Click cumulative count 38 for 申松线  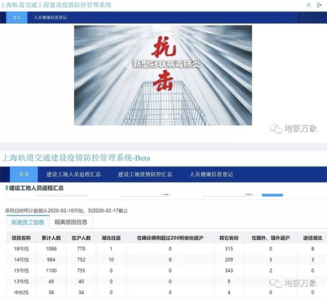coord(51,292)
